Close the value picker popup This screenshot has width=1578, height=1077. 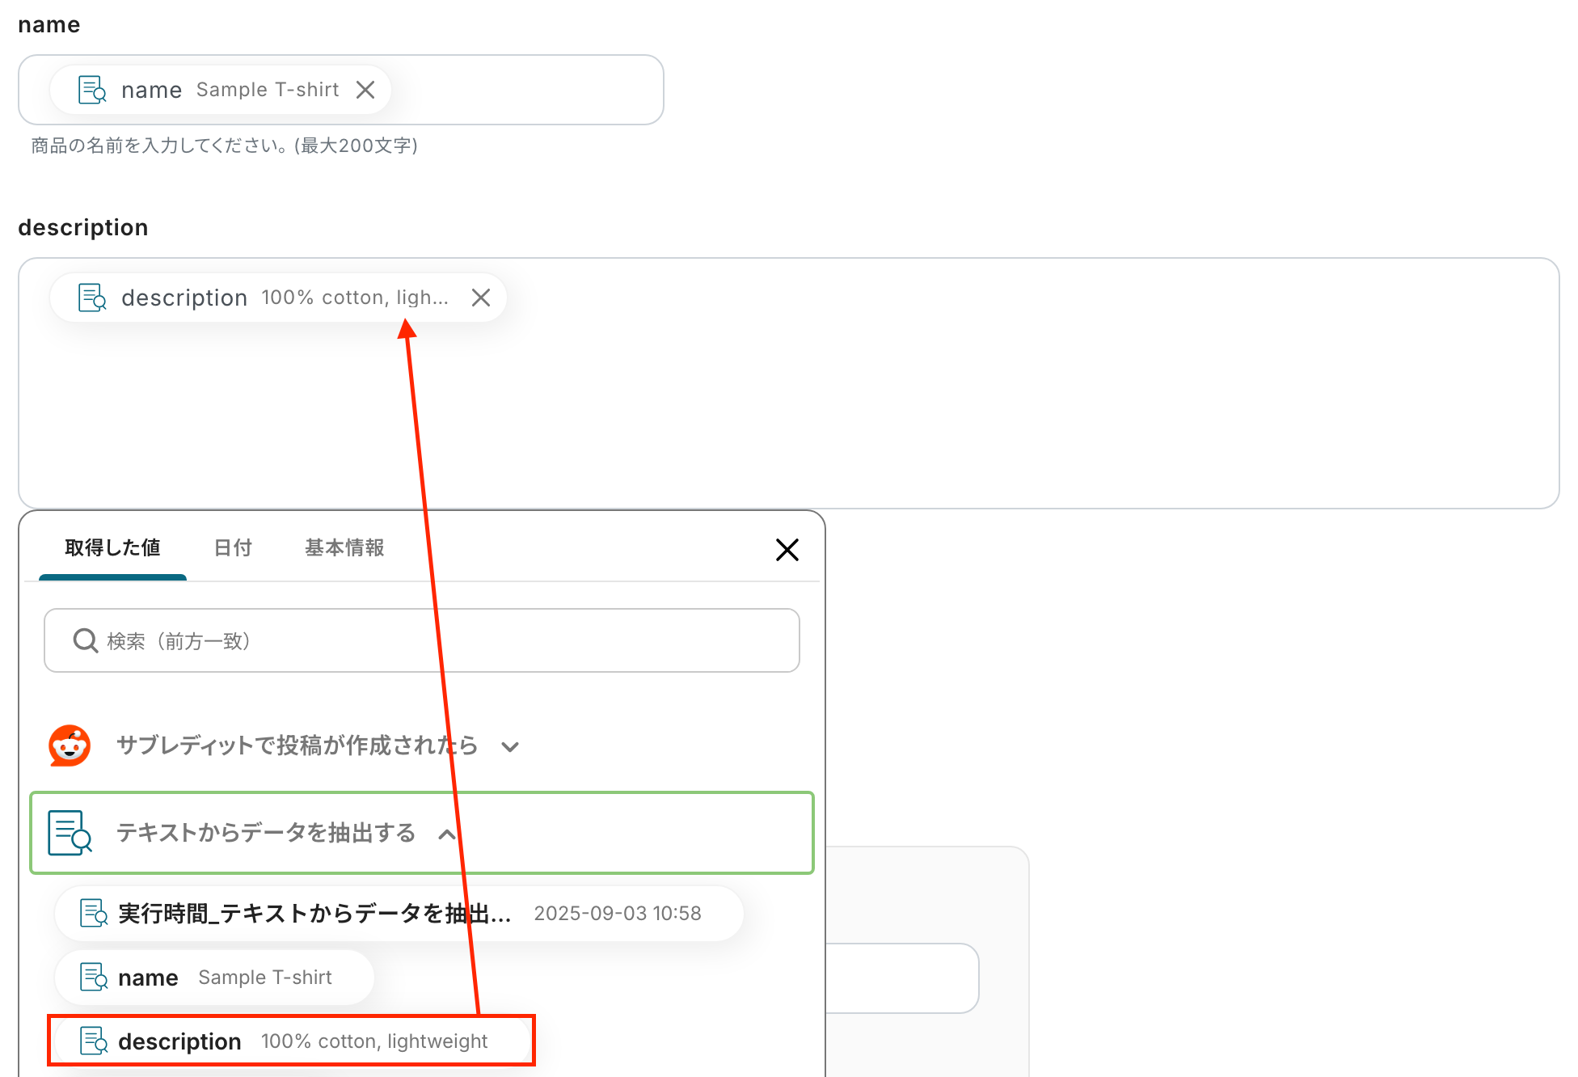[787, 550]
